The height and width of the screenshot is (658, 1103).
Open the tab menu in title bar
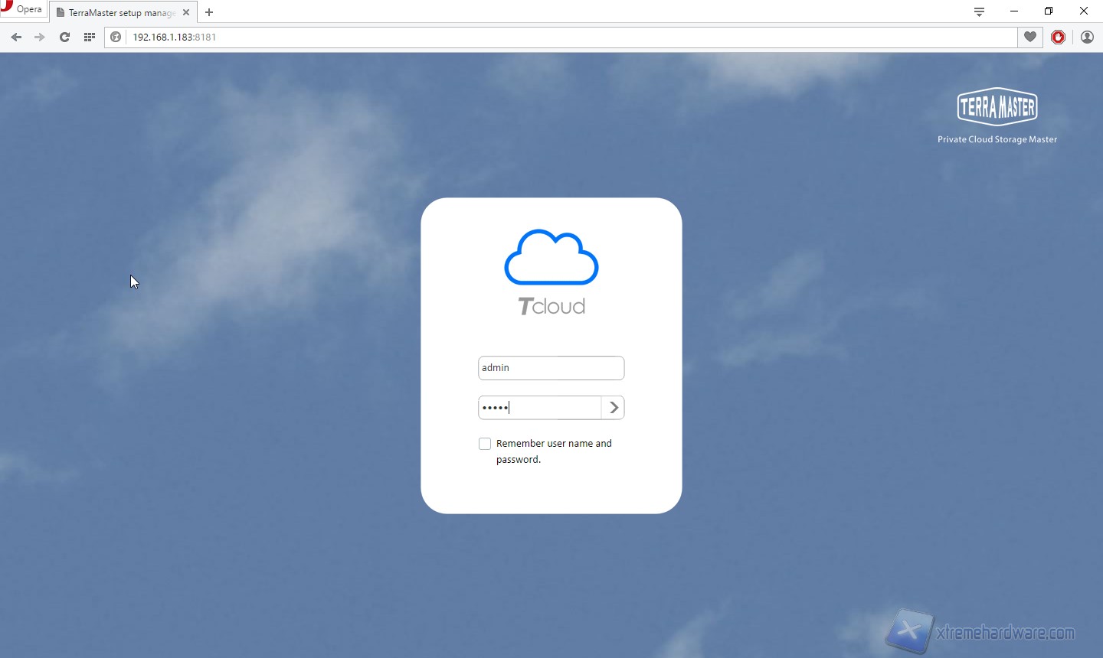[979, 11]
